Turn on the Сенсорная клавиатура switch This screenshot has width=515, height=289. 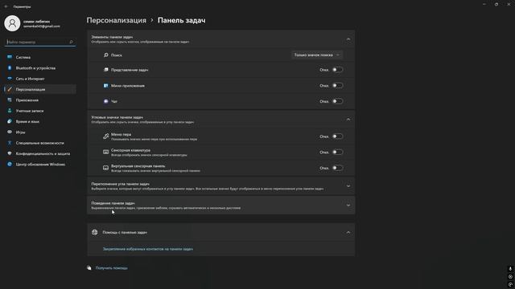pos(337,152)
